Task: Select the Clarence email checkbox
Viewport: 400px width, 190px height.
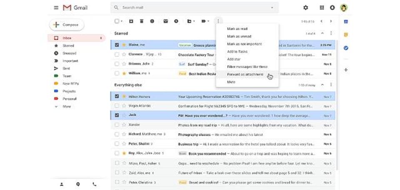Action: point(117,54)
